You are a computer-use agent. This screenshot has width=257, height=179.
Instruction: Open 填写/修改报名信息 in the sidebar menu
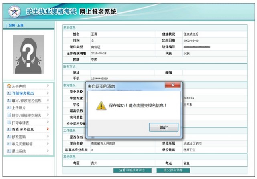(x=26, y=101)
